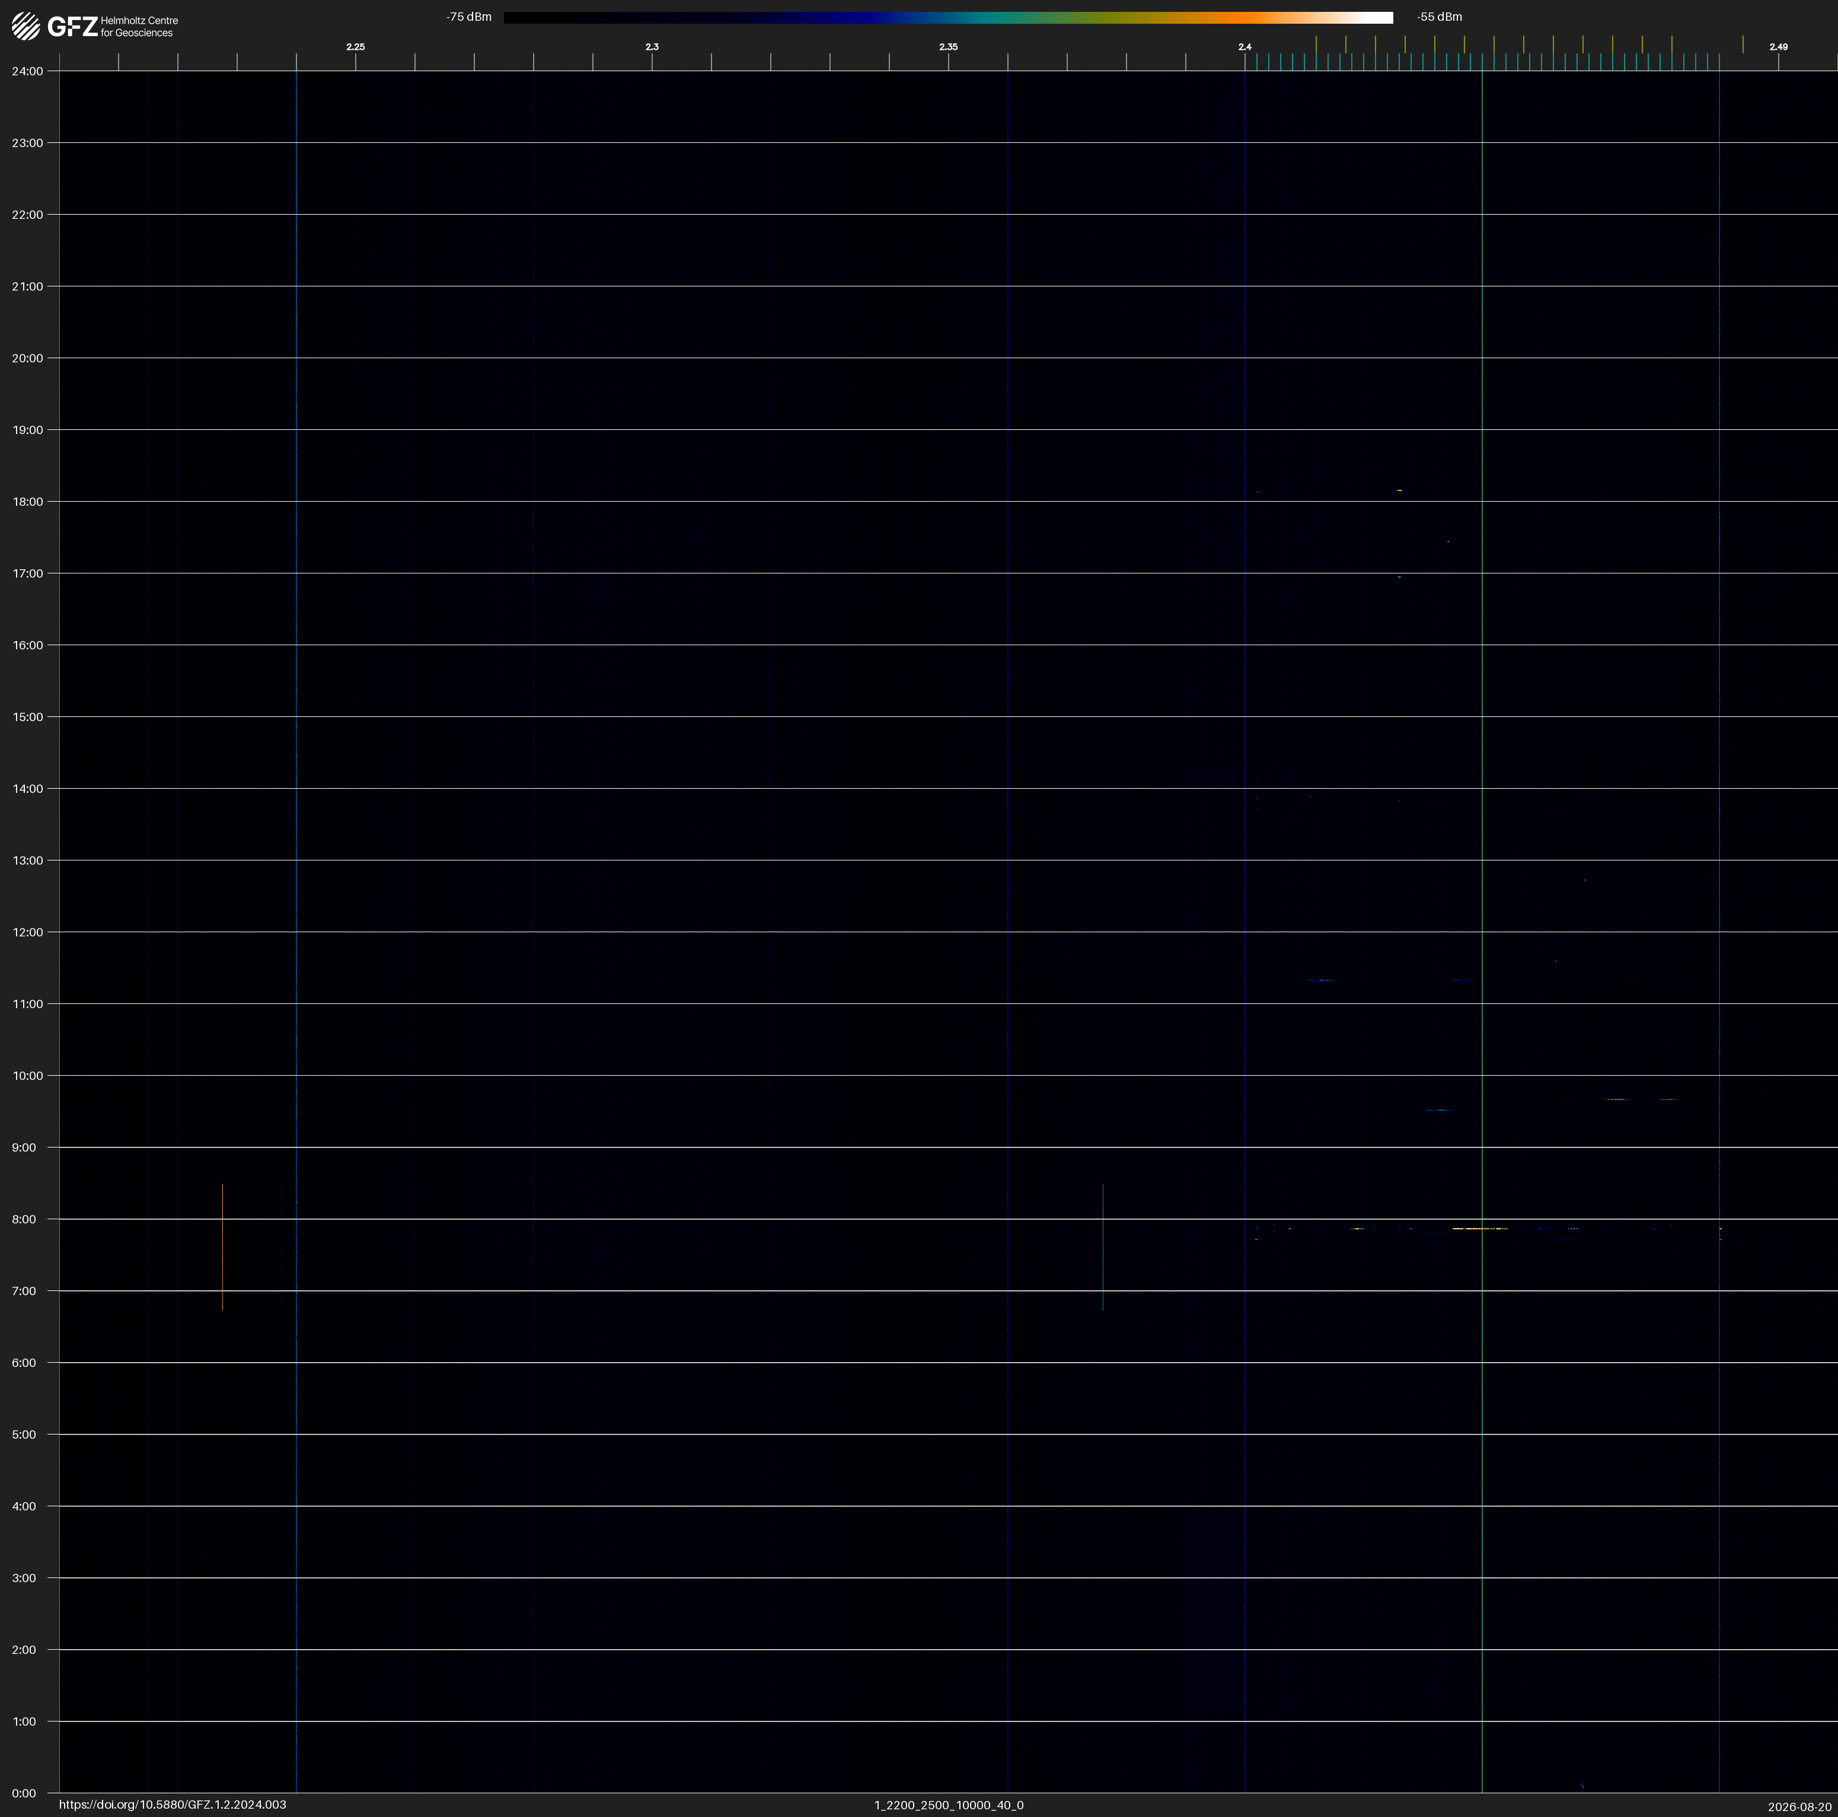Select the 15:00 time label
The height and width of the screenshot is (1817, 1838).
click(x=28, y=718)
